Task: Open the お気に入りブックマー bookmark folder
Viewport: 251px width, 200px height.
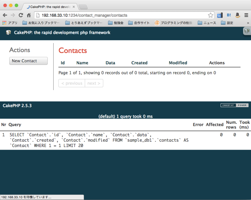Action: 41,23
